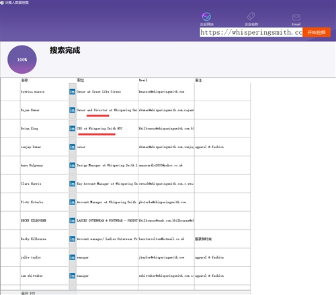
Task: Select the name cell 'BECKY KILBOURNE'
Action: (44, 221)
